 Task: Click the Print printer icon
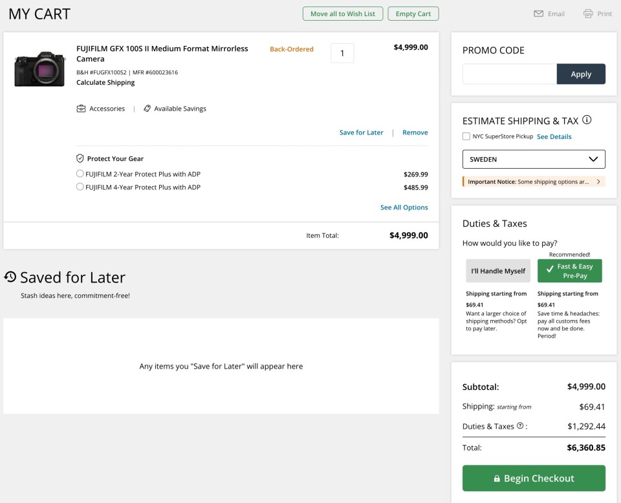click(588, 14)
